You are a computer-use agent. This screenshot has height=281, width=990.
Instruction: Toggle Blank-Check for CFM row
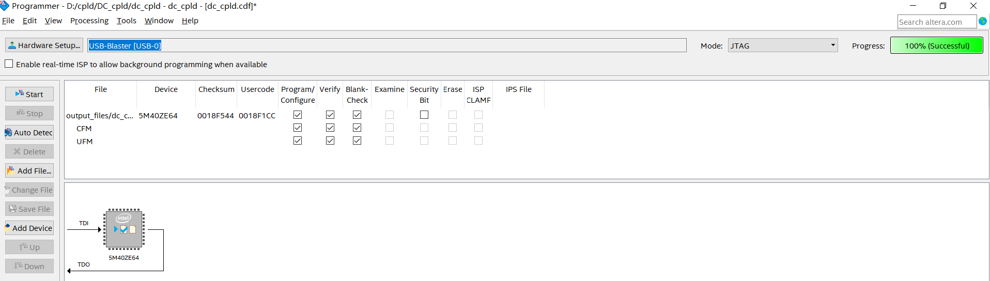click(357, 128)
